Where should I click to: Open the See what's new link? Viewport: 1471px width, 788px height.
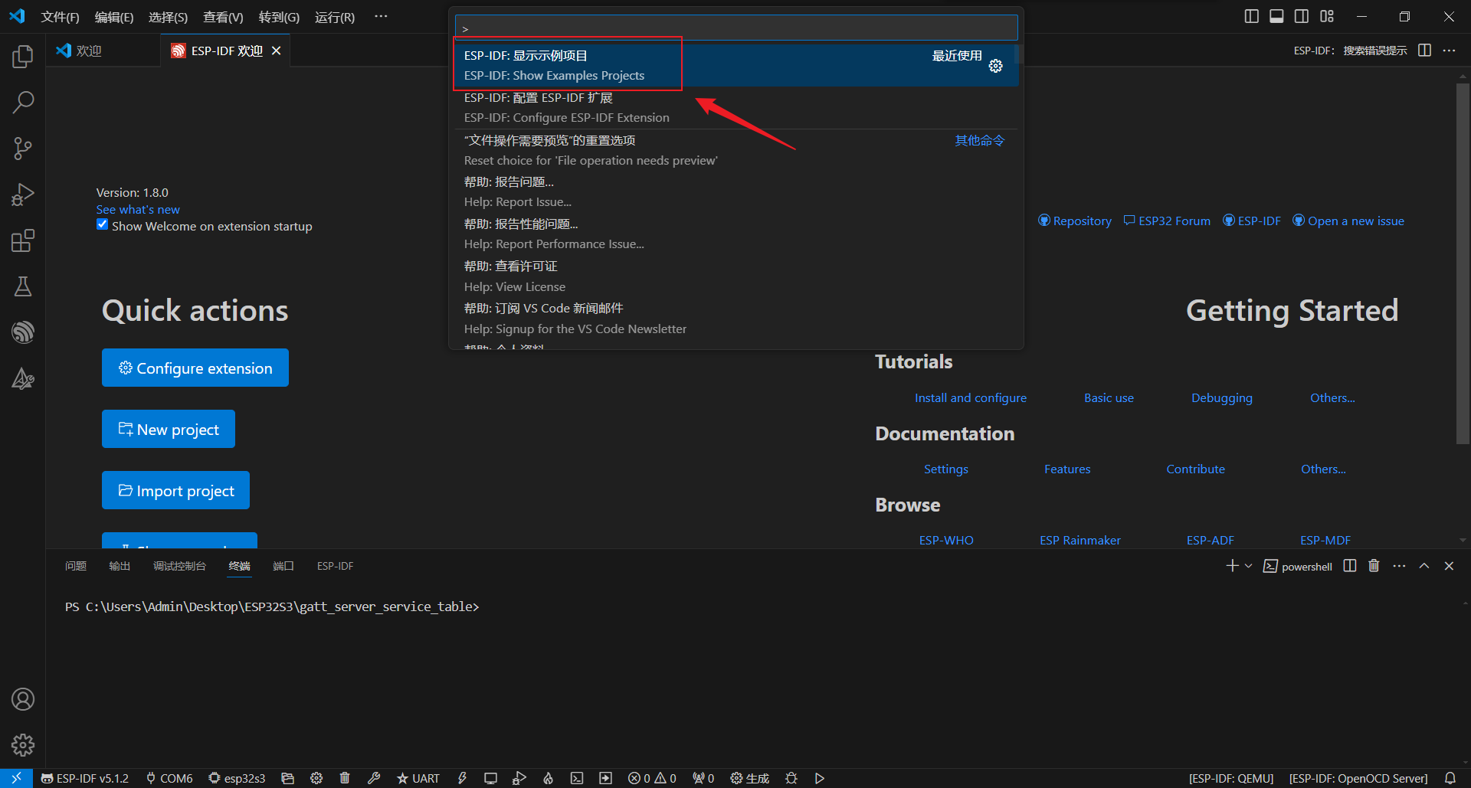138,209
